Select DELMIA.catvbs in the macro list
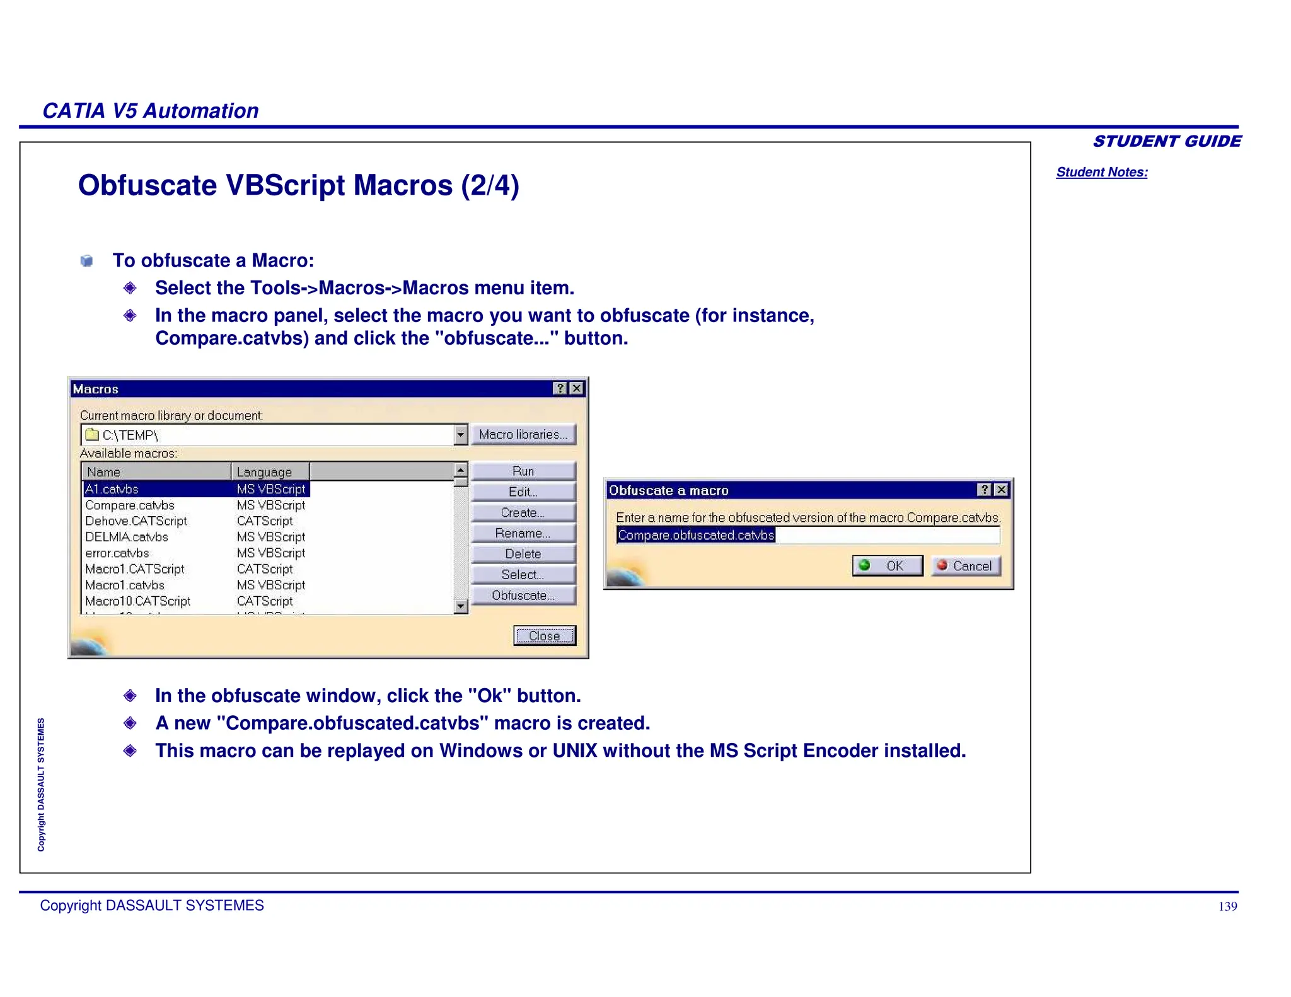Image resolution: width=1291 pixels, height=997 pixels. coord(127,537)
